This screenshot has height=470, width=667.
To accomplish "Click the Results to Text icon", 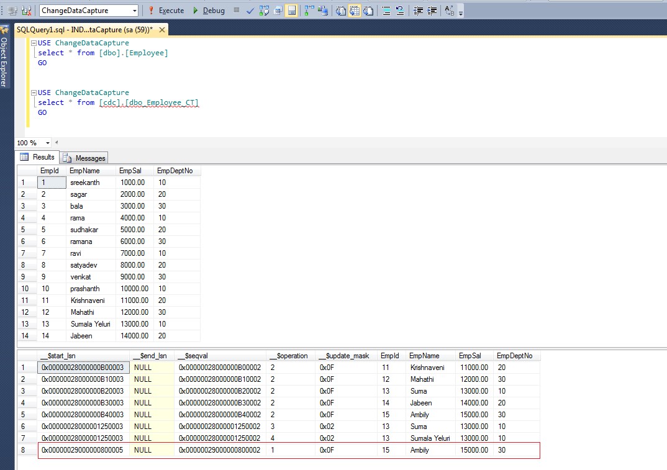I will [x=341, y=11].
